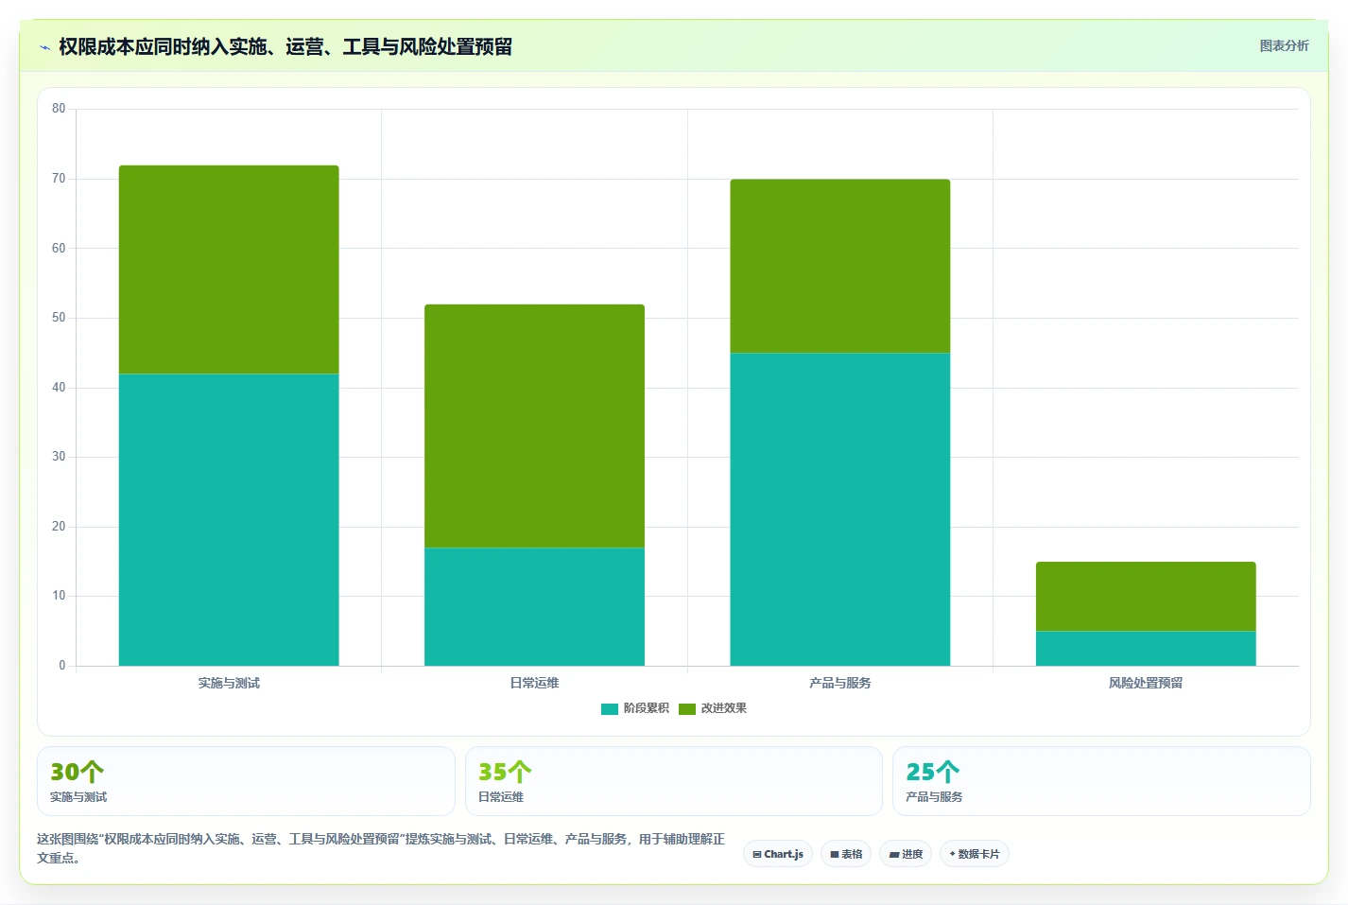
Task: Click the green segment of 产品与服务 bar
Action: [840, 267]
